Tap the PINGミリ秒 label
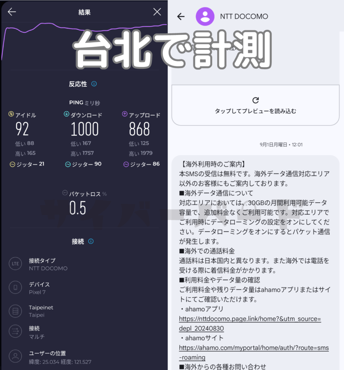The width and height of the screenshot is (344, 370). 85,103
